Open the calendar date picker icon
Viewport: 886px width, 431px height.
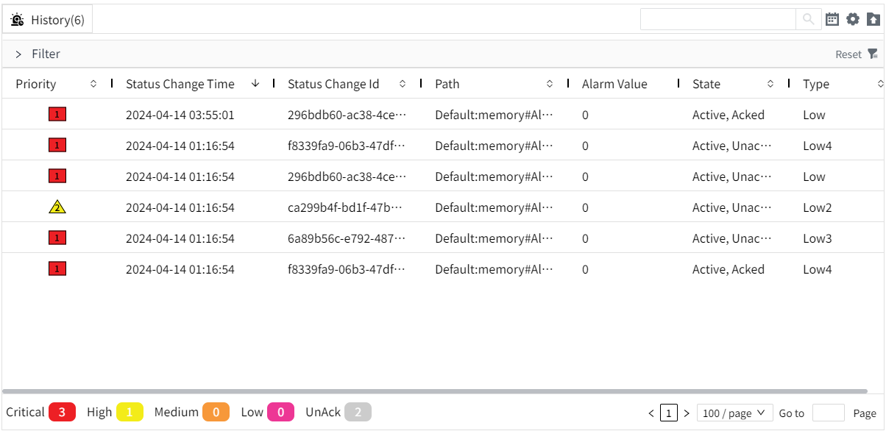pyautogui.click(x=832, y=19)
